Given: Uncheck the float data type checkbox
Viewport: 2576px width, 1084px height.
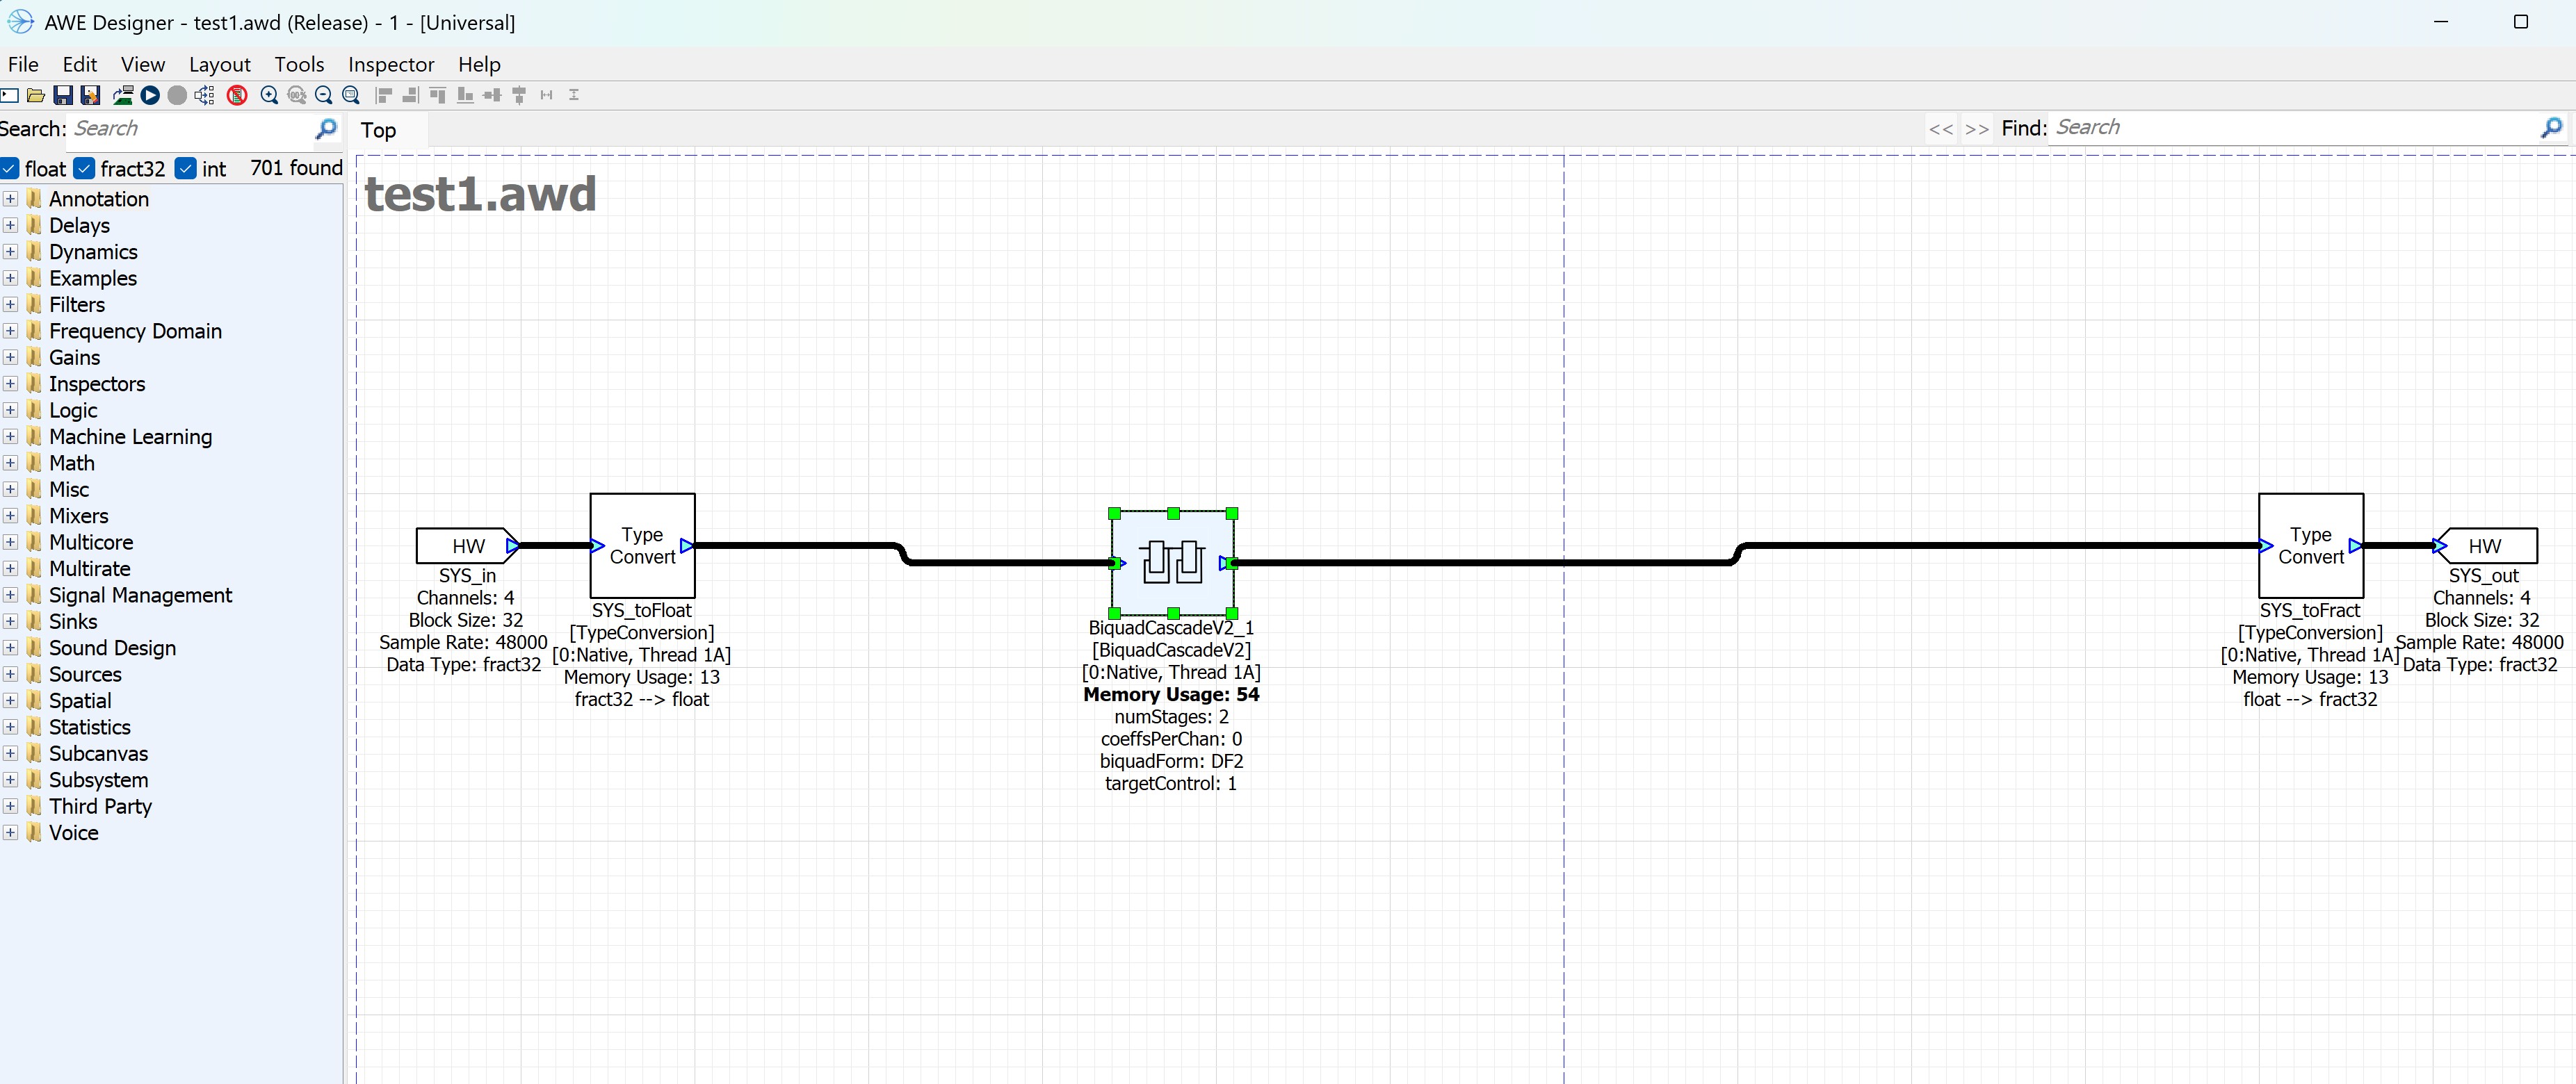Looking at the screenshot, I should 10,168.
